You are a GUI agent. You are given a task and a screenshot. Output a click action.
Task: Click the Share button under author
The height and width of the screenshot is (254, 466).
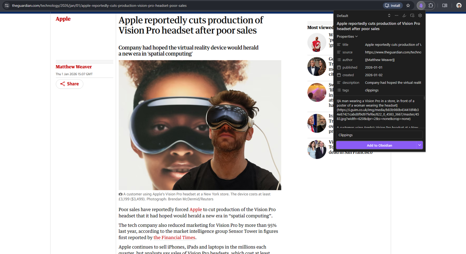pos(69,84)
